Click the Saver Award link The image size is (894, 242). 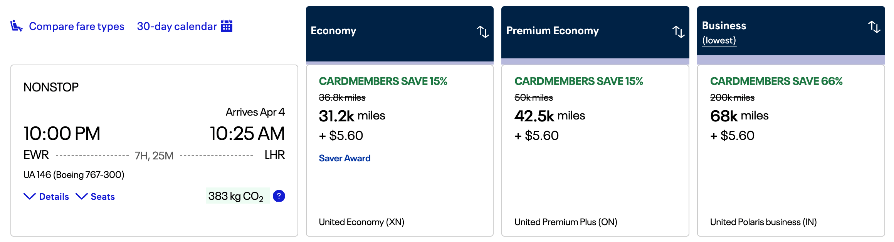pyautogui.click(x=344, y=158)
